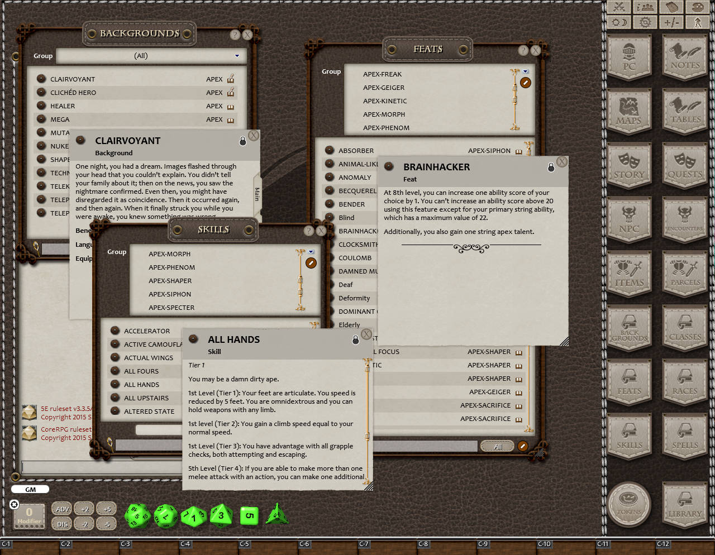Enable the DIS disadvantage button

click(x=61, y=524)
